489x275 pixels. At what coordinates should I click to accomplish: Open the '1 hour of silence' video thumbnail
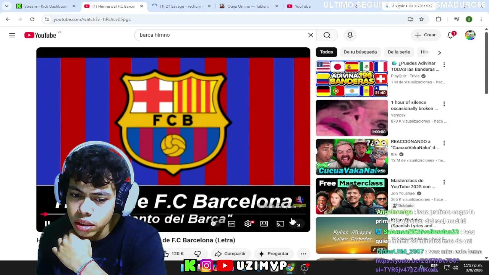352,118
